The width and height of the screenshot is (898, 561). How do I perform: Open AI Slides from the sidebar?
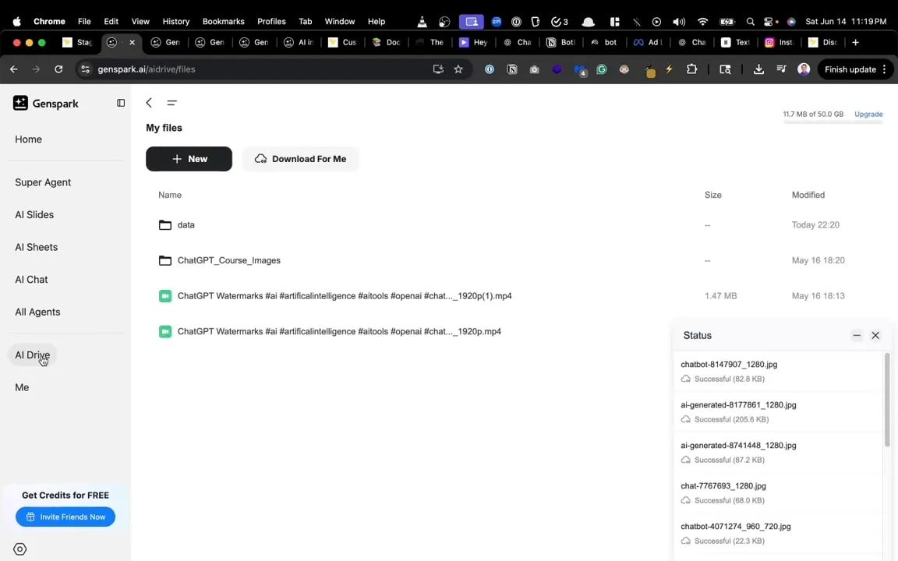(34, 214)
